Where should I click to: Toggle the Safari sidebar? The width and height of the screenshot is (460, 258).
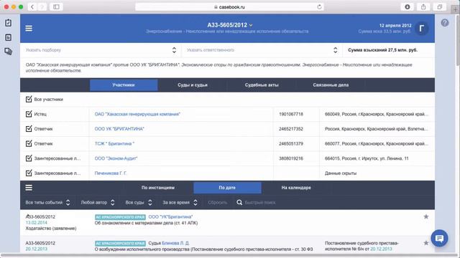click(x=56, y=6)
